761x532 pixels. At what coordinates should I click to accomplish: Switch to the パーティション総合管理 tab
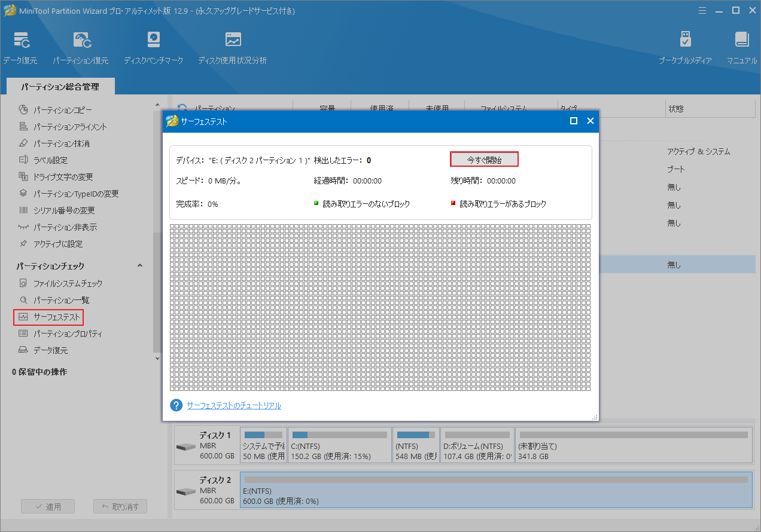(60, 87)
